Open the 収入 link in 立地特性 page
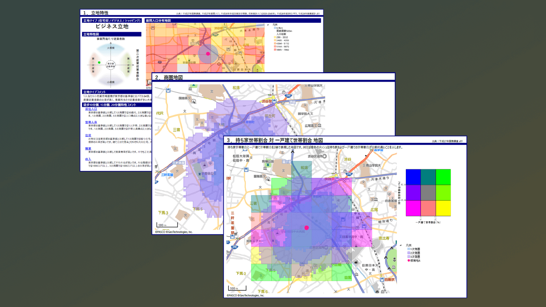 click(x=88, y=159)
